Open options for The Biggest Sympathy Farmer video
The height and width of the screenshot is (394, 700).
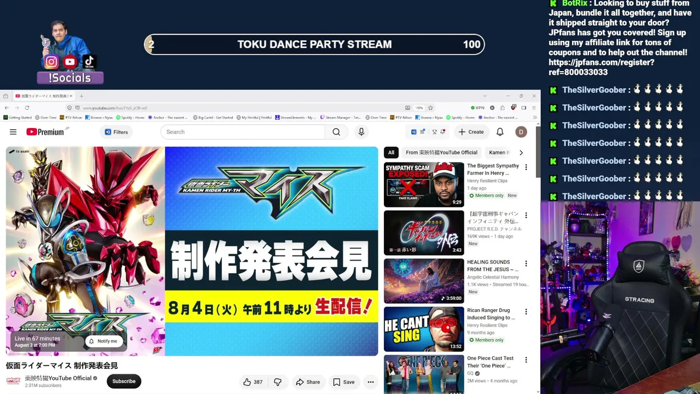[526, 167]
